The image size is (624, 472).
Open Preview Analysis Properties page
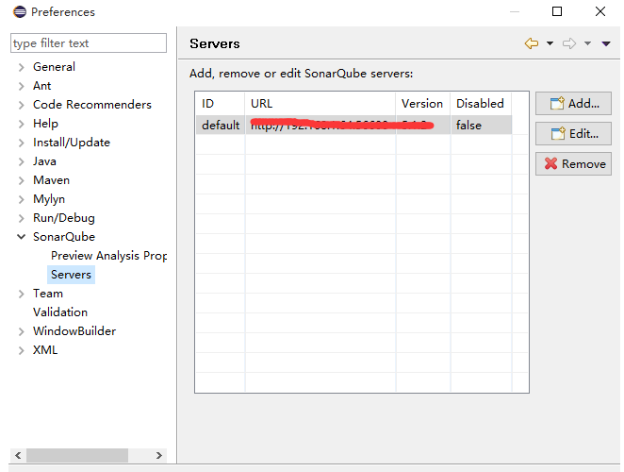coord(108,256)
